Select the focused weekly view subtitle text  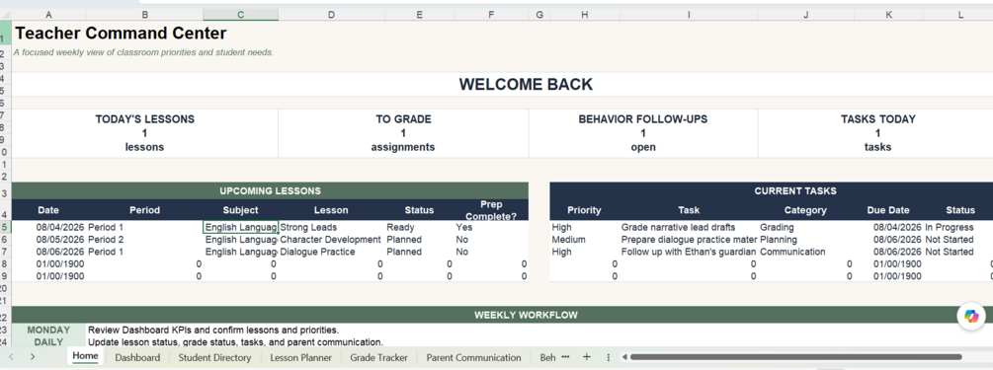pyautogui.click(x=143, y=52)
